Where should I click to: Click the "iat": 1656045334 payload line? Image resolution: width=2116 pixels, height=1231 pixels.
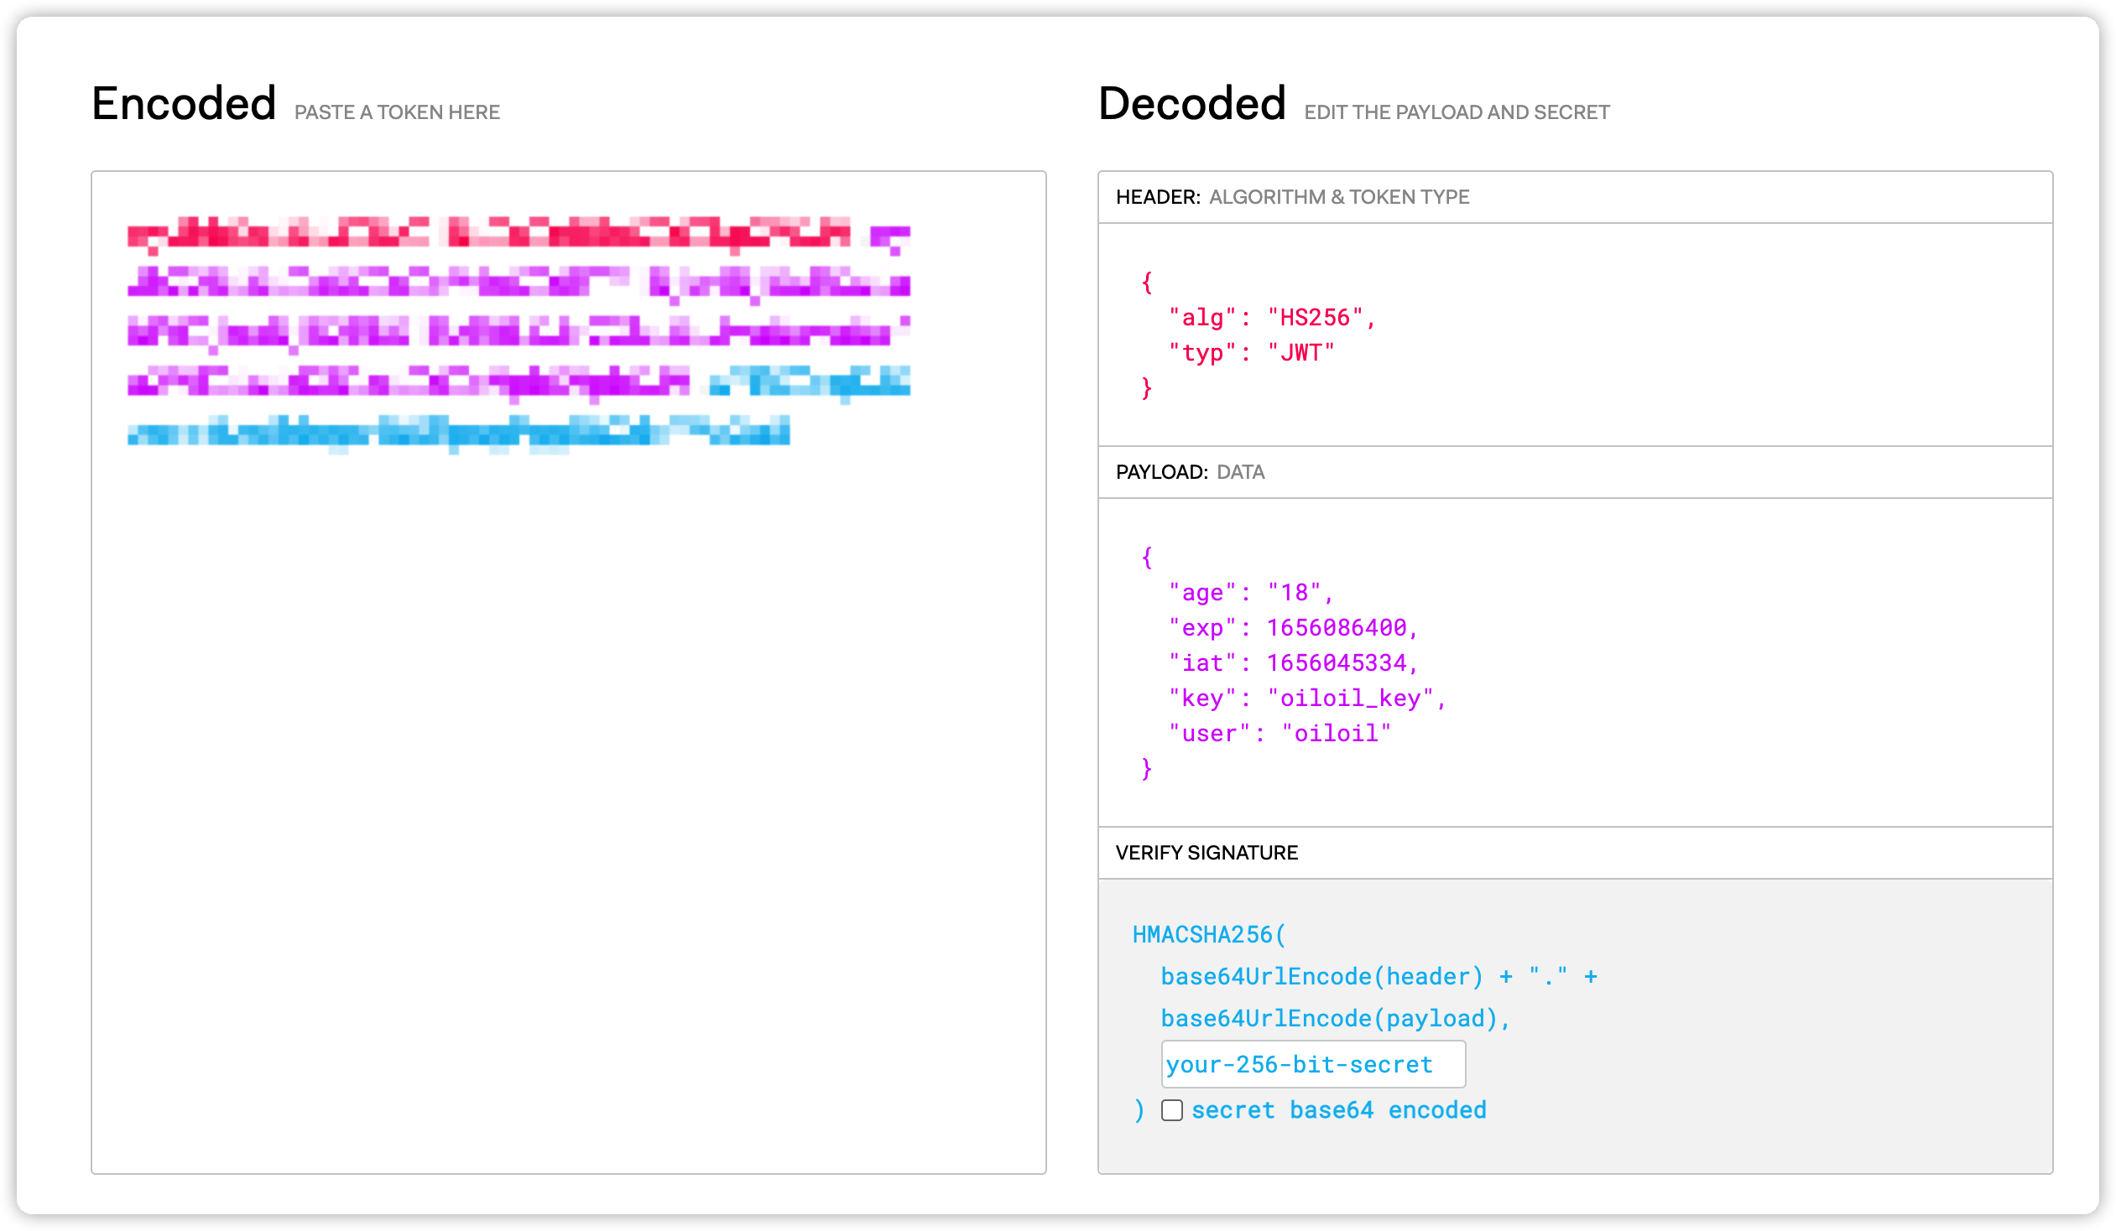tap(1294, 663)
